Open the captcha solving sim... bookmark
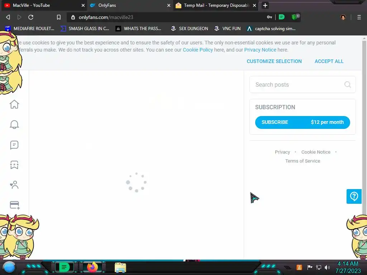This screenshot has width=367, height=275. 271,29
